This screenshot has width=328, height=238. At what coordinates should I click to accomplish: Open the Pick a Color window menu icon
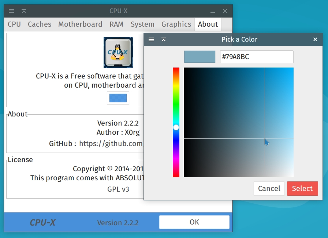[x=151, y=39]
